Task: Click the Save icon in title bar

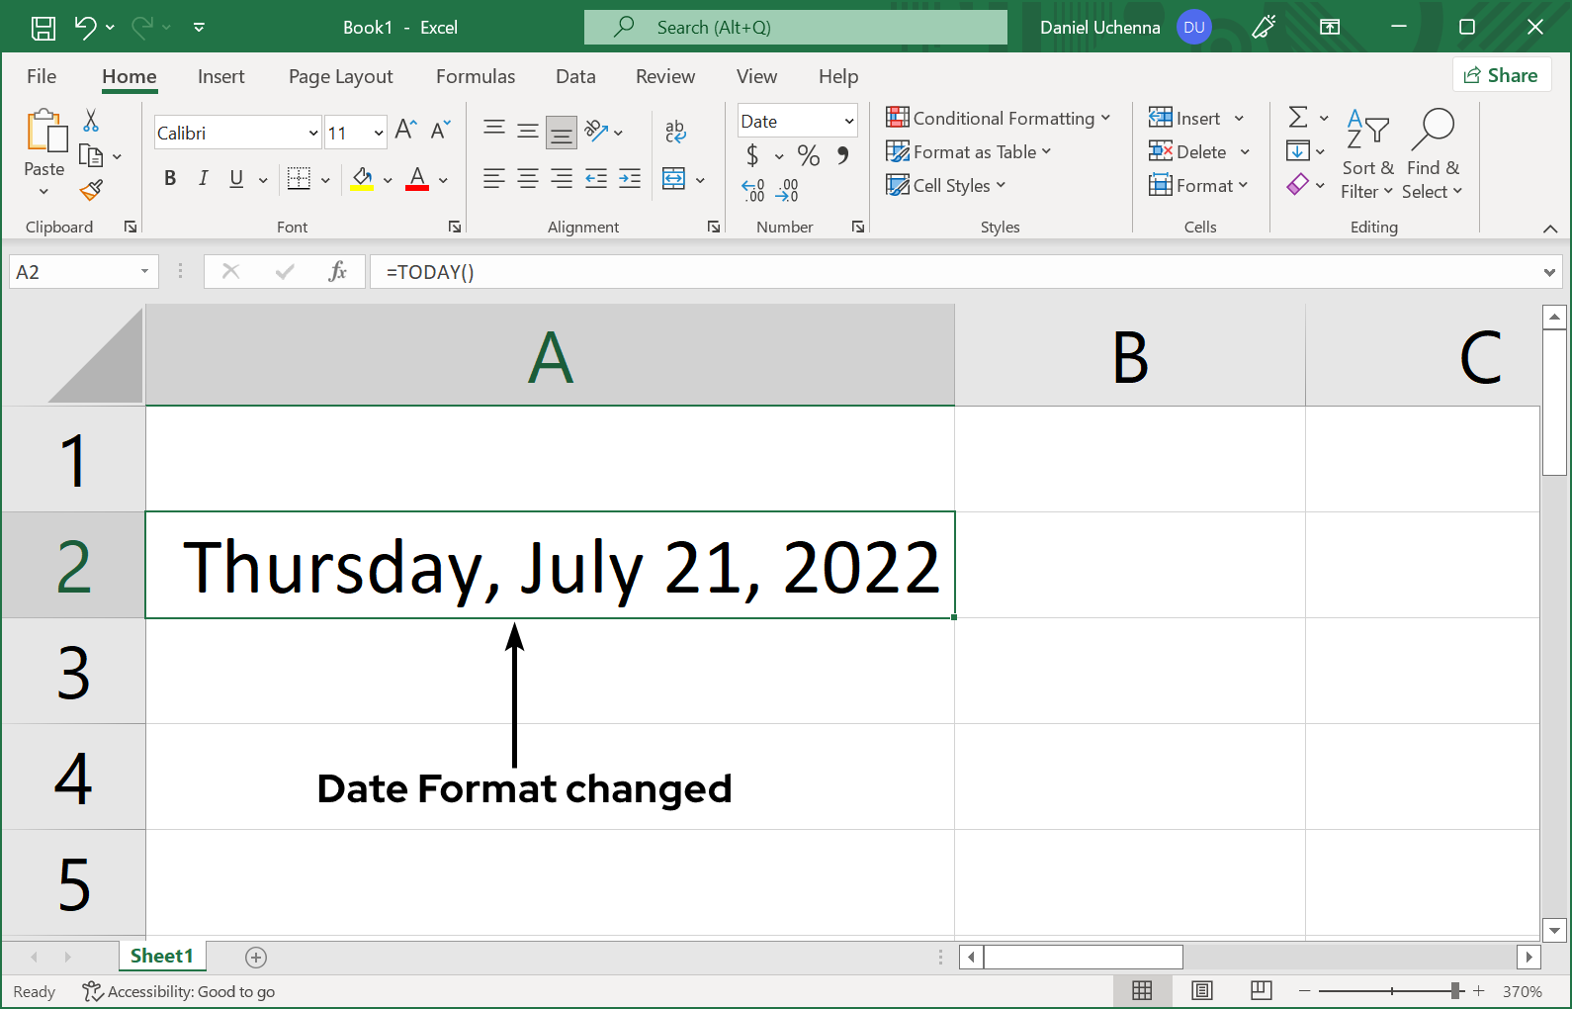Action: [44, 28]
